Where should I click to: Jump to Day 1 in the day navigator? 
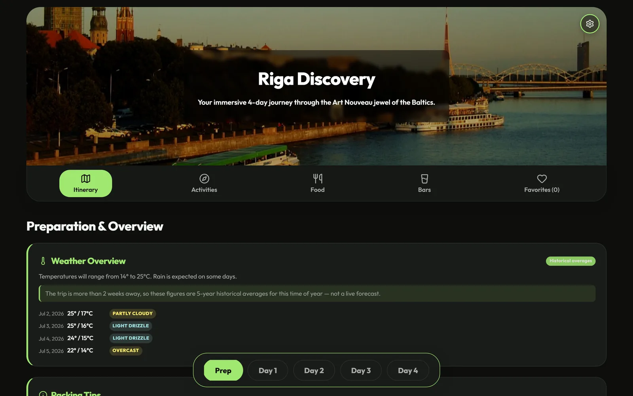click(x=268, y=370)
